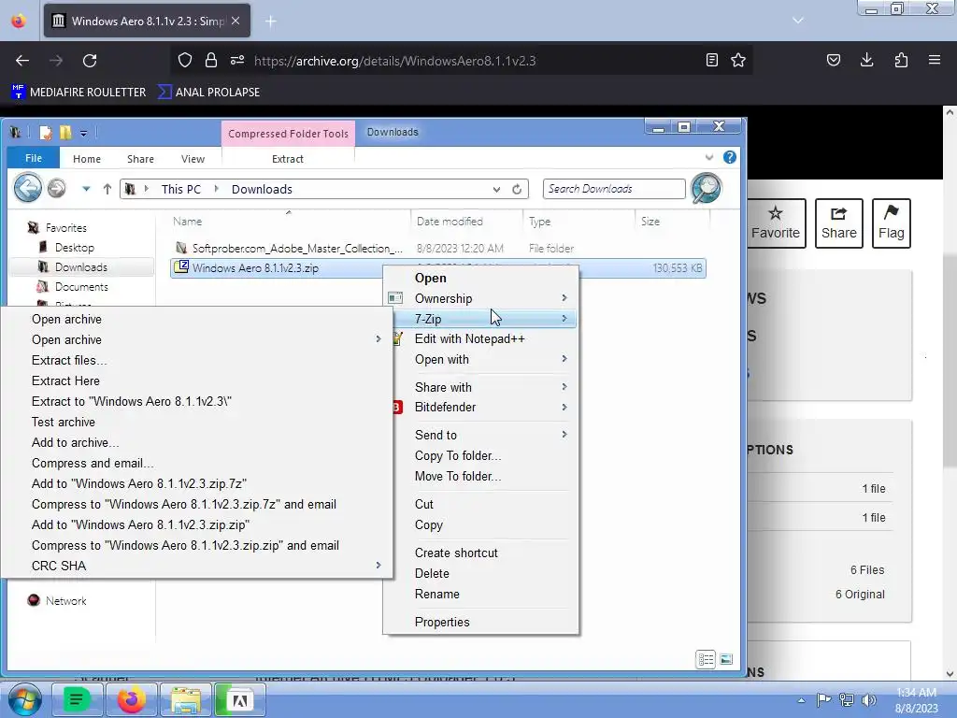Open MEDIAFIRE ROULETTER bookmark
The image size is (957, 718).
[x=79, y=93]
